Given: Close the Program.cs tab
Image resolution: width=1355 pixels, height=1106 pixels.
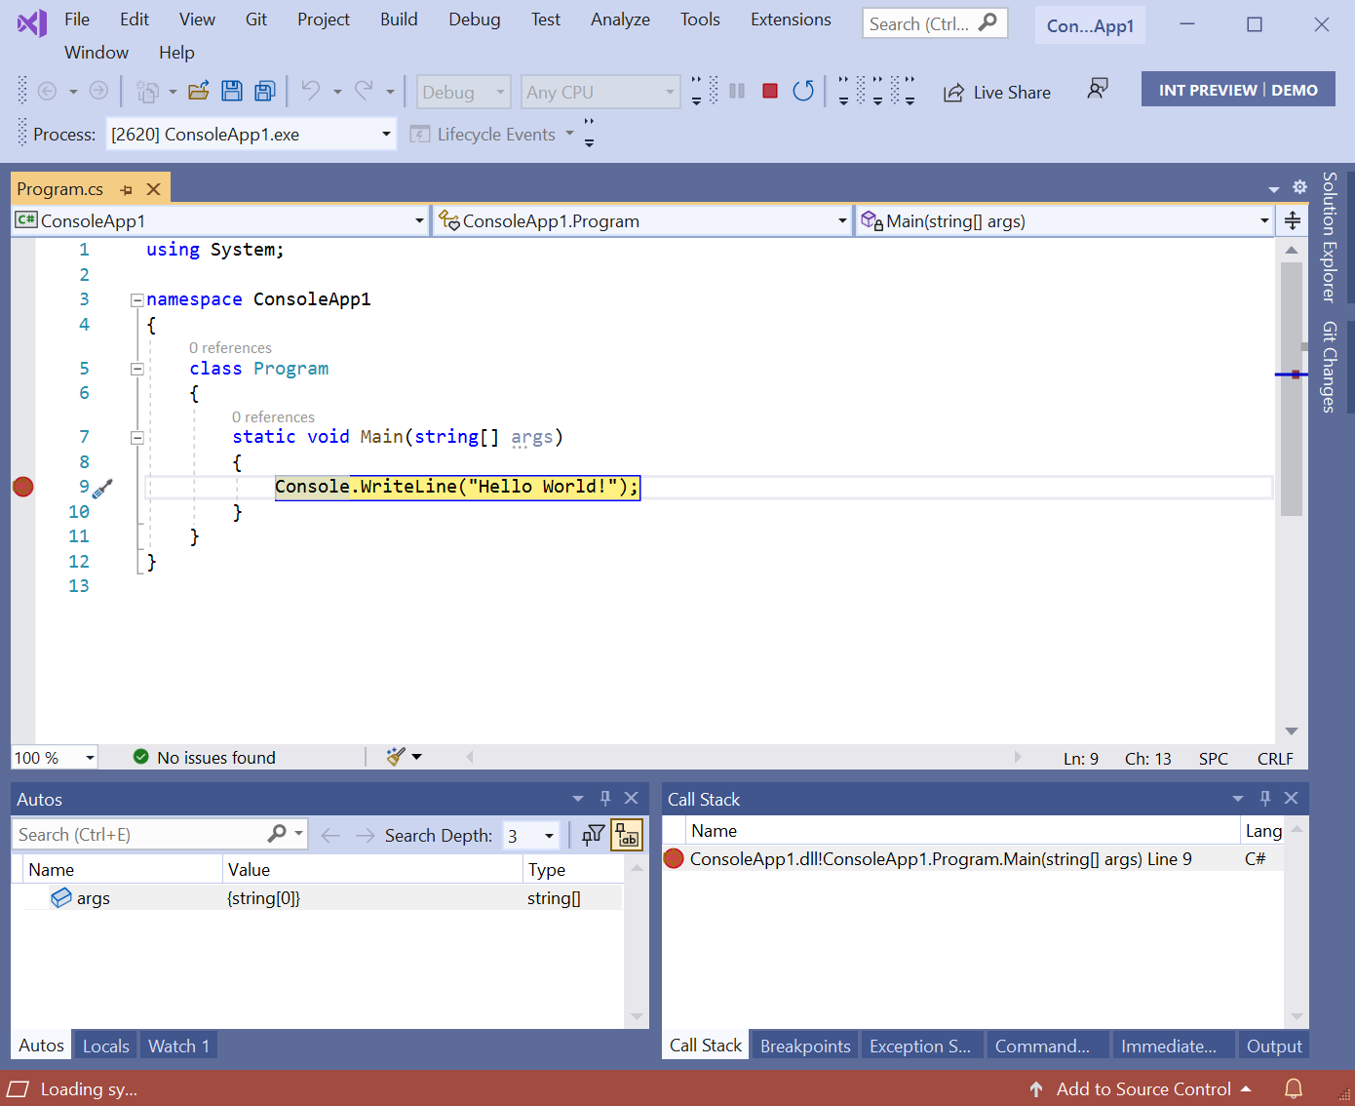Looking at the screenshot, I should [153, 189].
